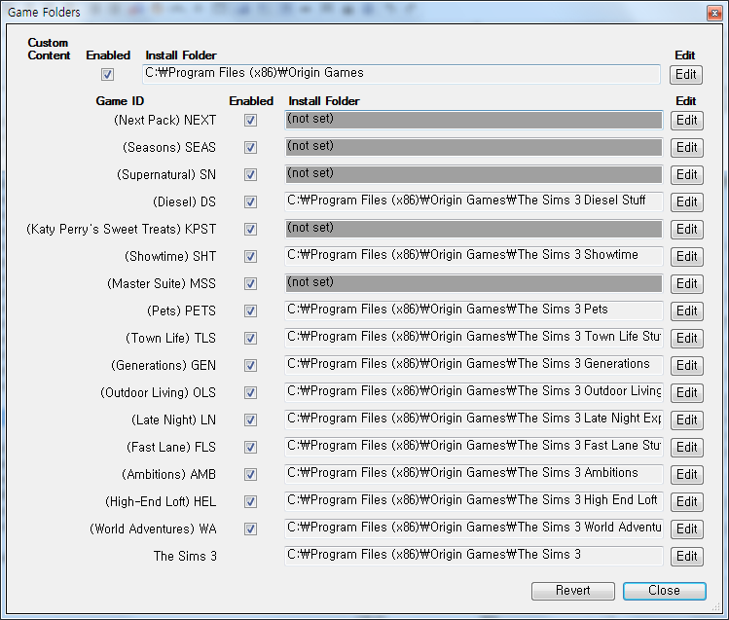Select the Showtime install folder path field
The image size is (729, 620).
pyautogui.click(x=473, y=256)
